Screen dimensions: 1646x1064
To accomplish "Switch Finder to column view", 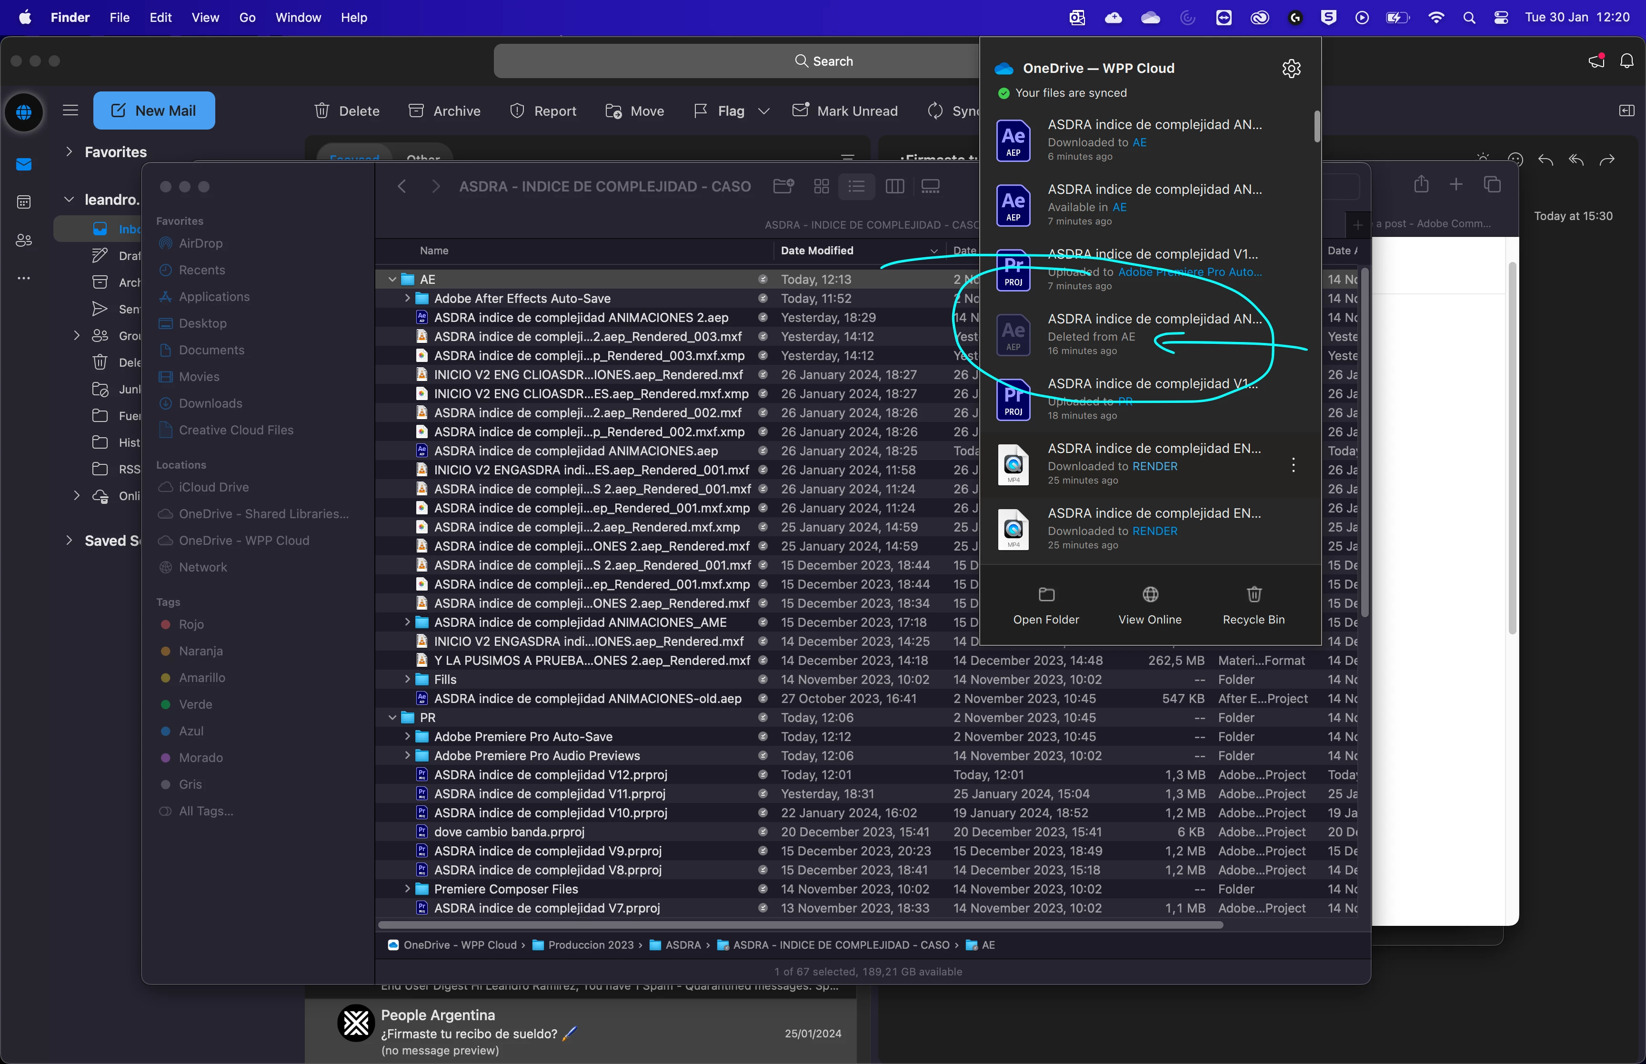I will coord(894,187).
